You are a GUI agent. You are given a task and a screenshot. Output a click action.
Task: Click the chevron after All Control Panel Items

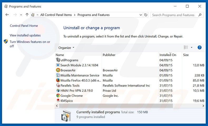click(x=75, y=15)
